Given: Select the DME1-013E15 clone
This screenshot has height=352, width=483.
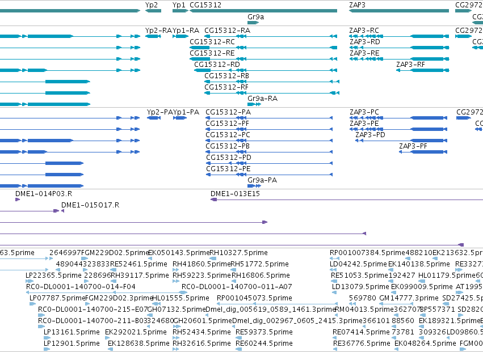Looking at the screenshot, I should tap(347, 200).
